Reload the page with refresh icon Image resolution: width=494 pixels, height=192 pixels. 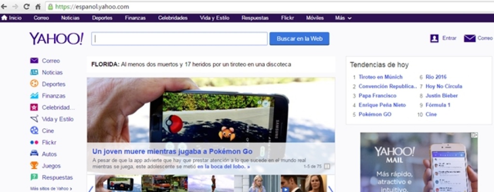tap(27, 7)
